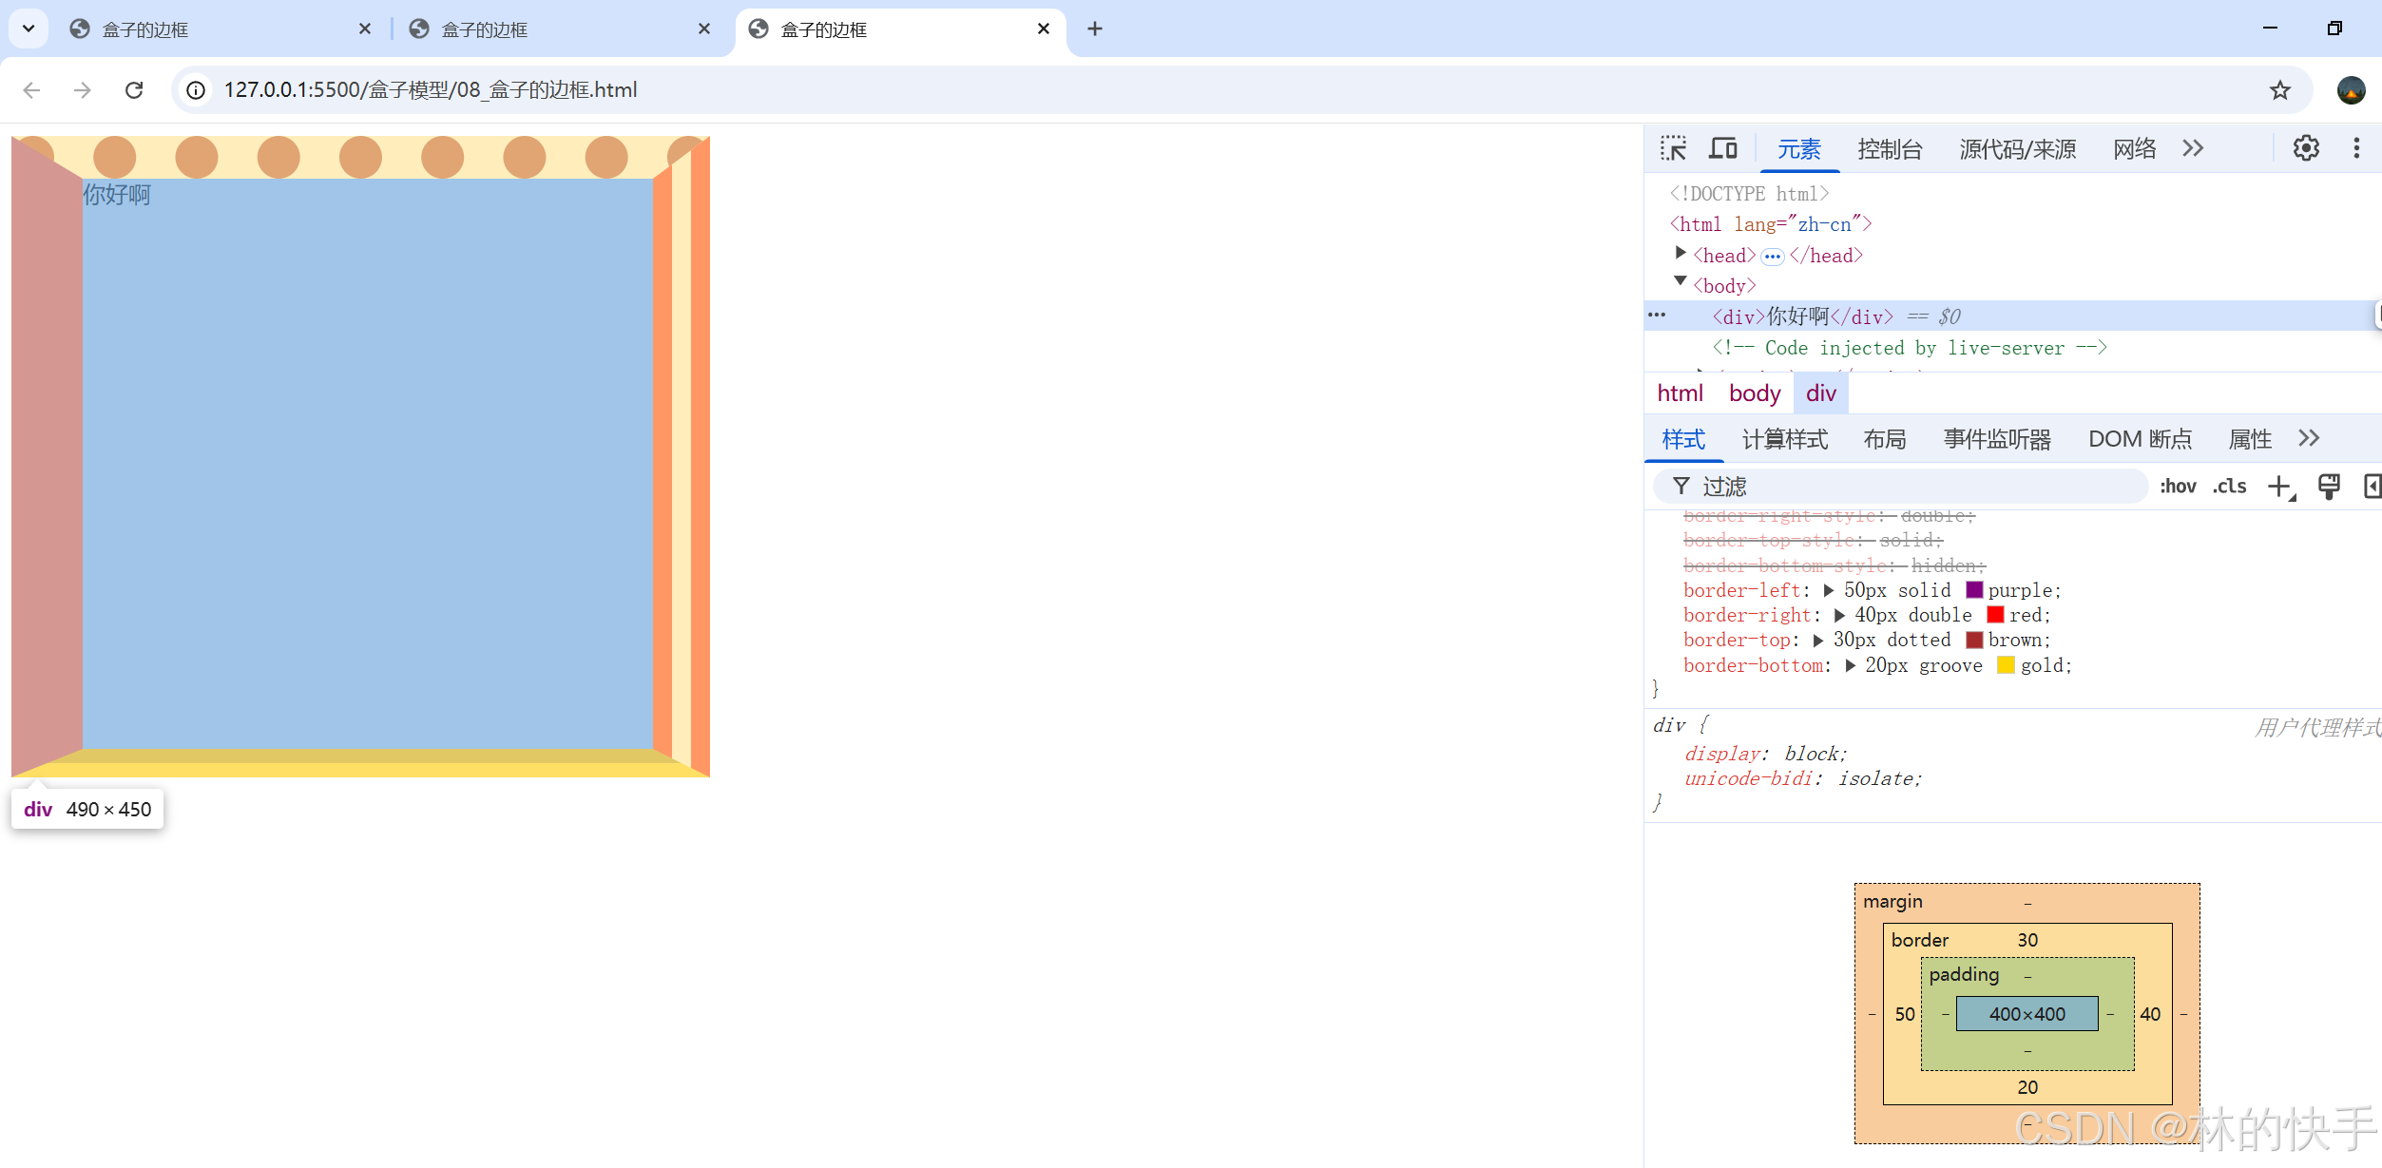Viewport: 2382px width, 1168px height.
Task: Select body in the breadcrumb trail
Action: pos(1754,393)
